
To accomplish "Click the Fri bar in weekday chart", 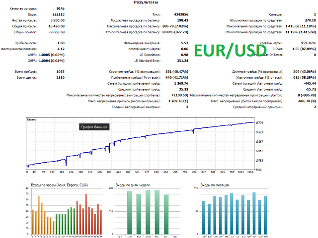I will [166, 215].
